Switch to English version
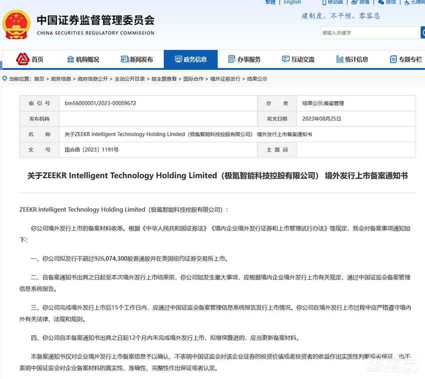 pyautogui.click(x=292, y=2)
